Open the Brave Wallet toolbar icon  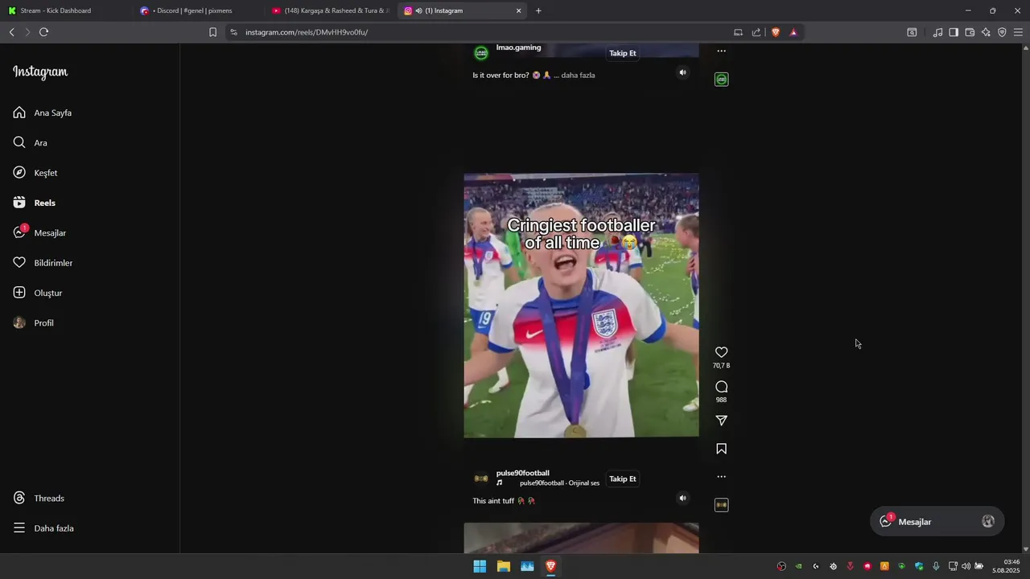coord(970,32)
